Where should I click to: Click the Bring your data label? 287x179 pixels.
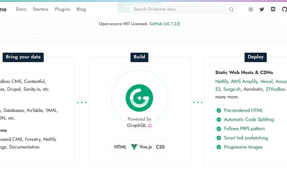coord(23,57)
